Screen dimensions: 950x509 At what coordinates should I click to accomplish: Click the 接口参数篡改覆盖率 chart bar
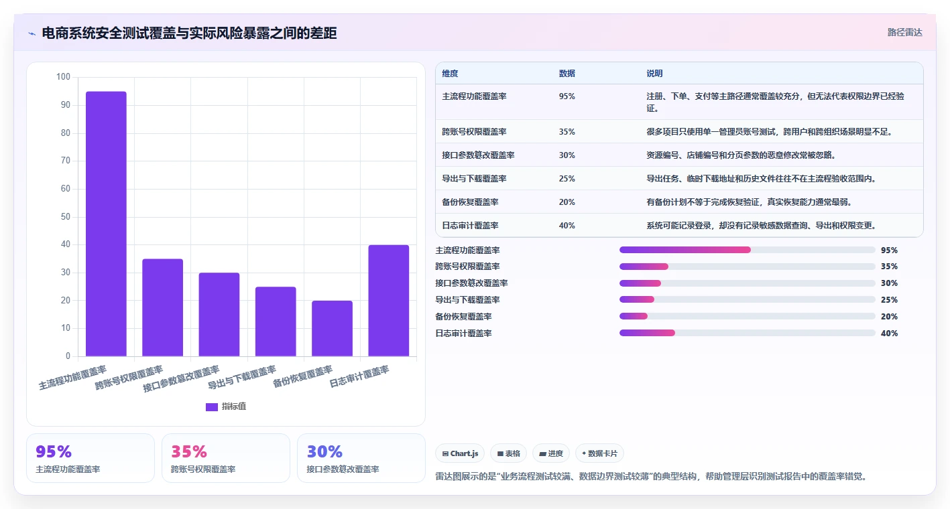coord(219,315)
